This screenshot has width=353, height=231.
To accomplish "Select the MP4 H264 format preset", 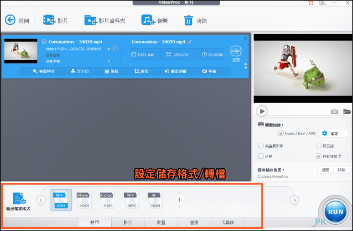I will click(61, 200).
